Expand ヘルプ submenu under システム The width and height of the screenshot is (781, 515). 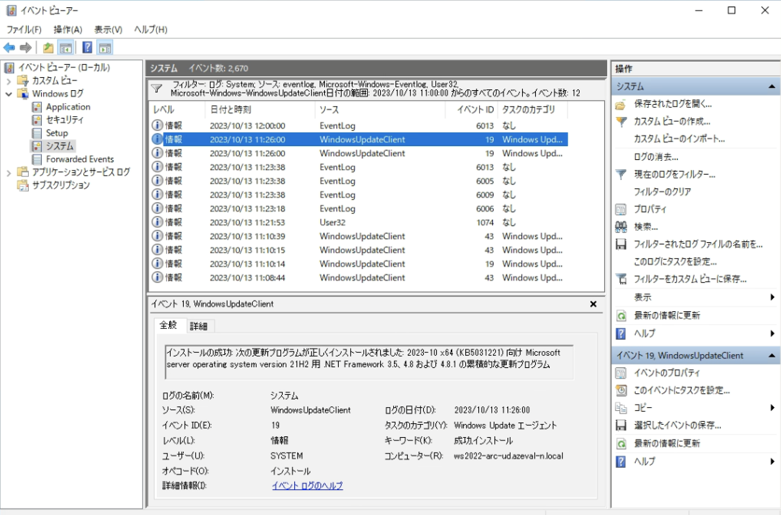point(772,333)
